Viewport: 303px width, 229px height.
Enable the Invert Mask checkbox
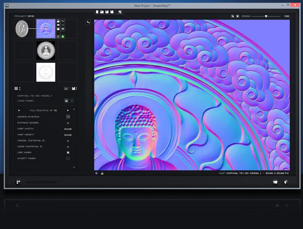point(68,159)
